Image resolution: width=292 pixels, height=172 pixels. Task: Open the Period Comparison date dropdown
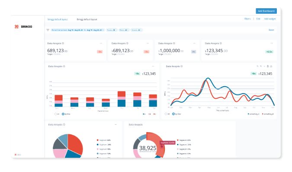pos(78,30)
